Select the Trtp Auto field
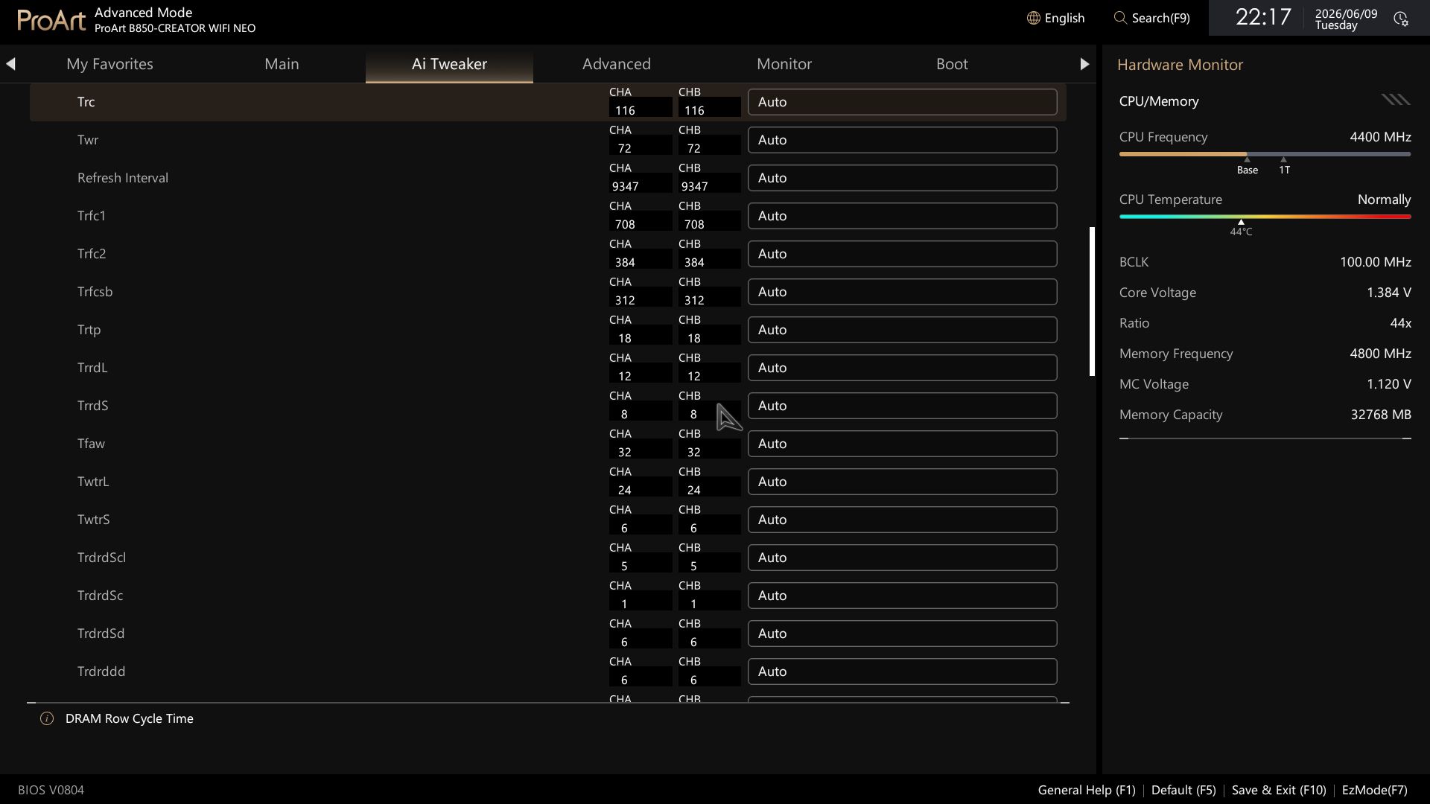 coord(902,330)
